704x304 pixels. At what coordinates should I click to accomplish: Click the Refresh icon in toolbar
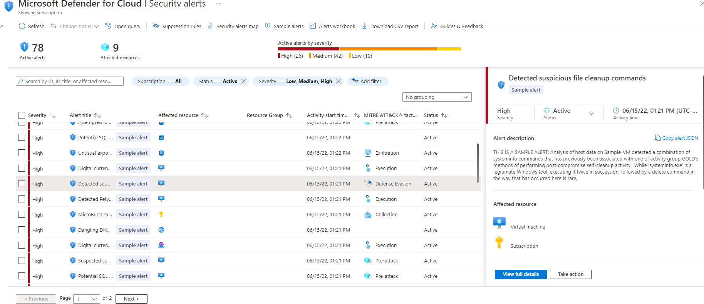(x=22, y=26)
